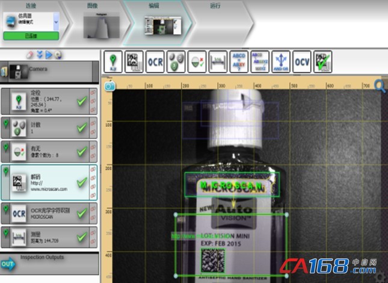Image resolution: width=388 pixels, height=283 pixels.
Task: Toggle locator pin on the 解码 step
Action: point(6,172)
